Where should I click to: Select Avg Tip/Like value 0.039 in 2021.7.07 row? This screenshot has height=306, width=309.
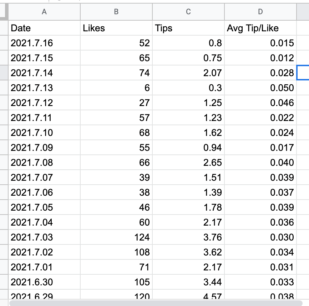[x=260, y=177]
